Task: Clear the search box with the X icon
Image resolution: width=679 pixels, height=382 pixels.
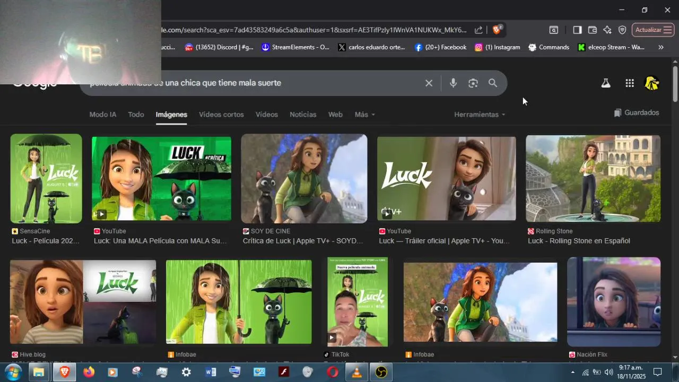Action: coord(429,83)
